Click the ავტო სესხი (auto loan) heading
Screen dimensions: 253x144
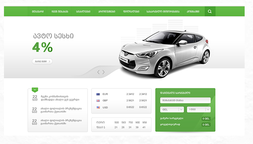53,36
